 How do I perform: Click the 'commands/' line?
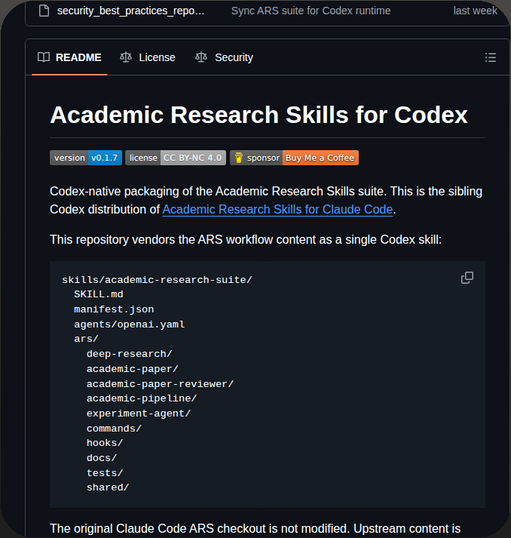[x=114, y=429]
